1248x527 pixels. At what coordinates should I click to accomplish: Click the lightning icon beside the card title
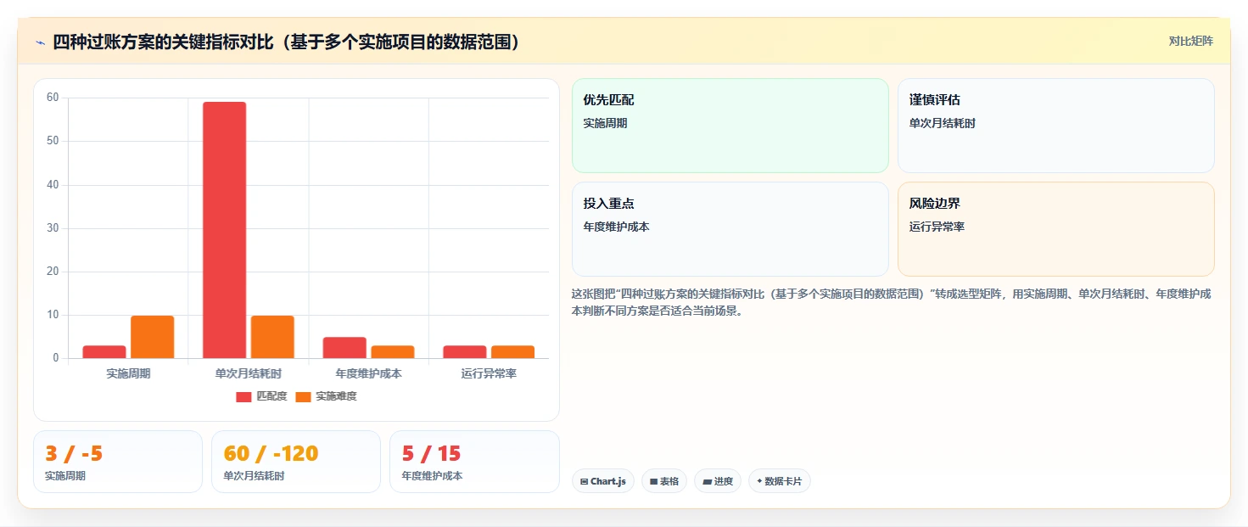pos(40,42)
